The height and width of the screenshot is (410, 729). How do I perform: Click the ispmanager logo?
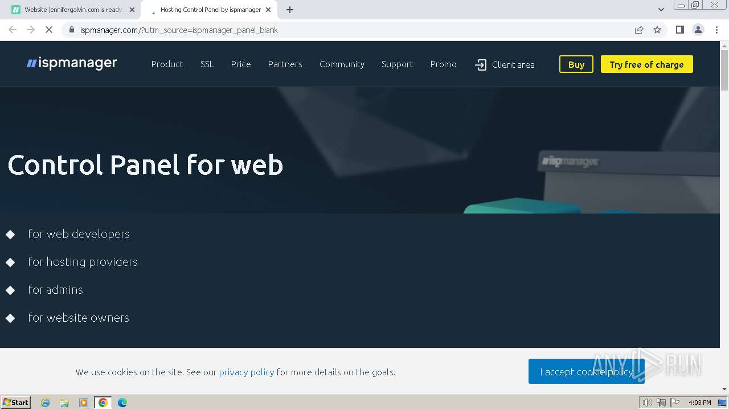[x=72, y=63]
